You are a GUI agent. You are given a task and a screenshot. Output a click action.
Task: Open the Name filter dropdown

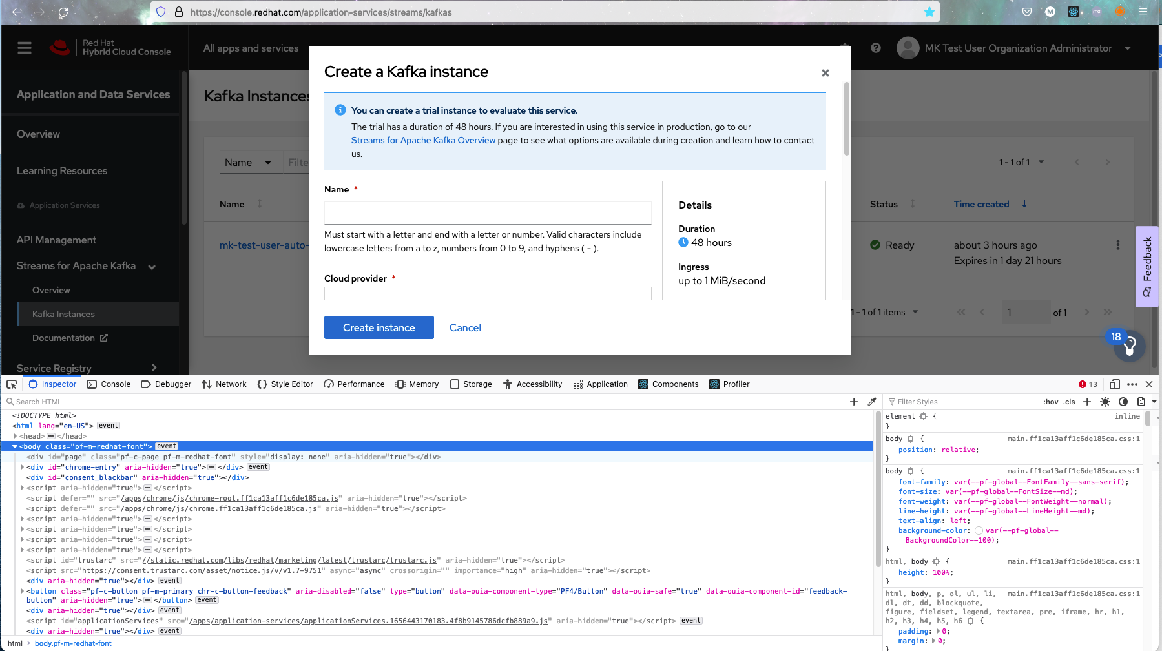pos(249,163)
